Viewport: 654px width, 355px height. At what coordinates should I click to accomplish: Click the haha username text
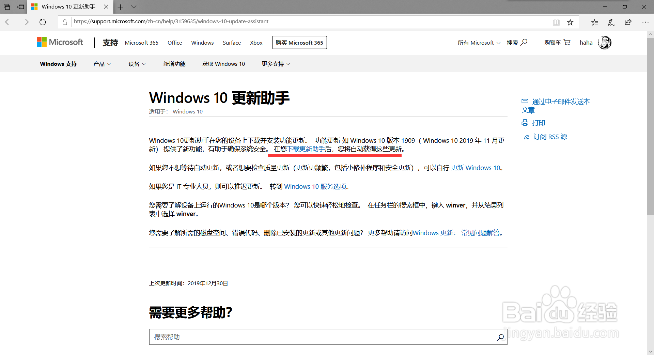coord(586,43)
